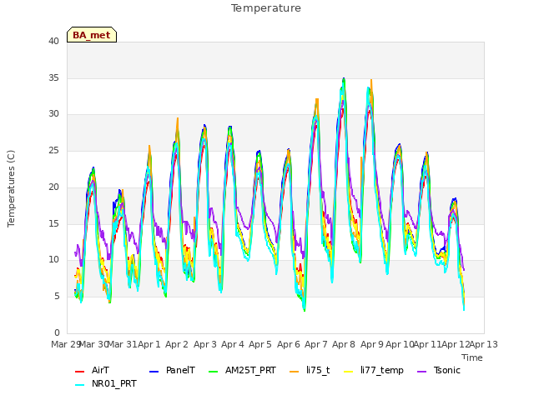Click the 35 y-axis tick label
This screenshot has height=400, width=534.
[x=53, y=77]
